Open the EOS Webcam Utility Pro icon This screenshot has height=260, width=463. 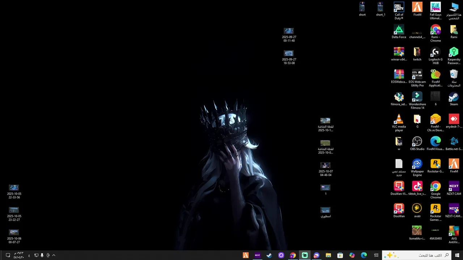click(417, 78)
